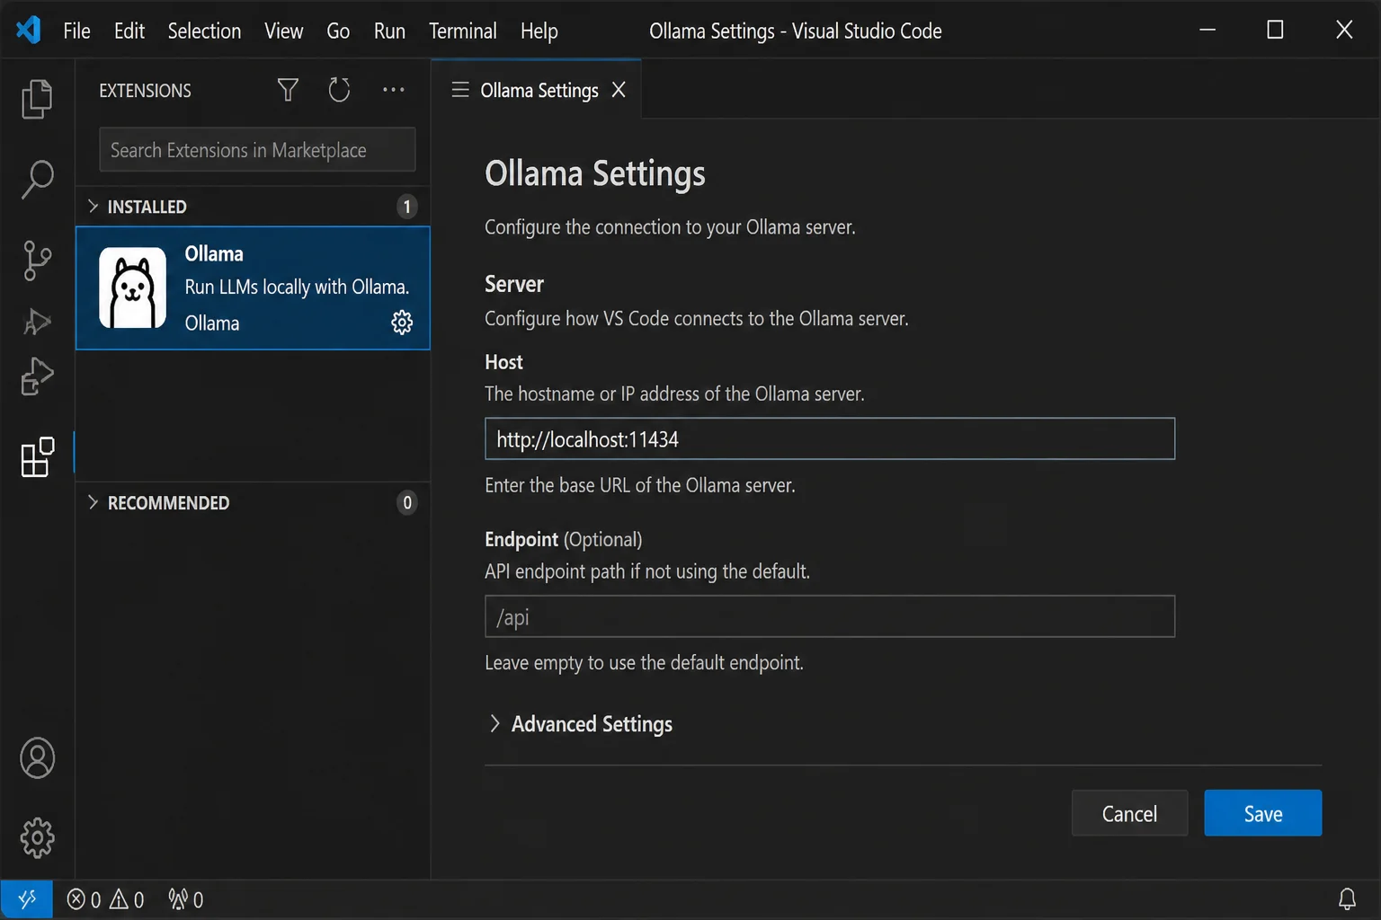Image resolution: width=1381 pixels, height=920 pixels.
Task: Expand the Advanced Settings section
Action: [x=580, y=724]
